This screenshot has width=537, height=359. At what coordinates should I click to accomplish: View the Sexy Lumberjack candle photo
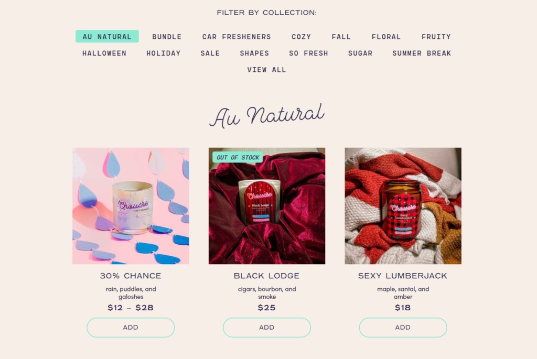(403, 206)
